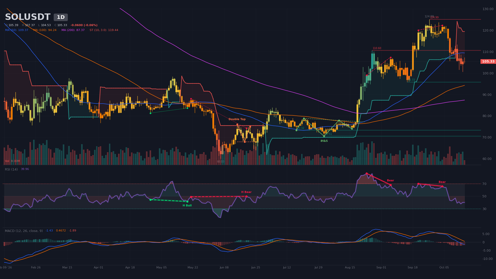Click the May 22 date axis label
Image resolution: width=496 pixels, height=279 pixels.
193,268
